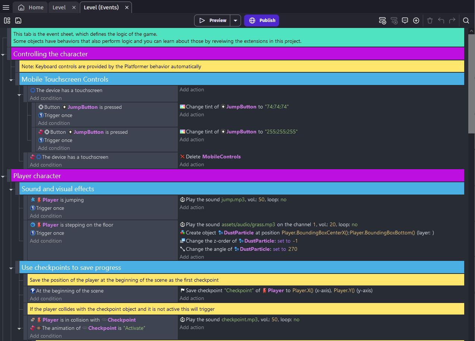Click the assets/audio/grass.mp3 parameter
This screenshot has height=341, width=475.
tap(248, 224)
